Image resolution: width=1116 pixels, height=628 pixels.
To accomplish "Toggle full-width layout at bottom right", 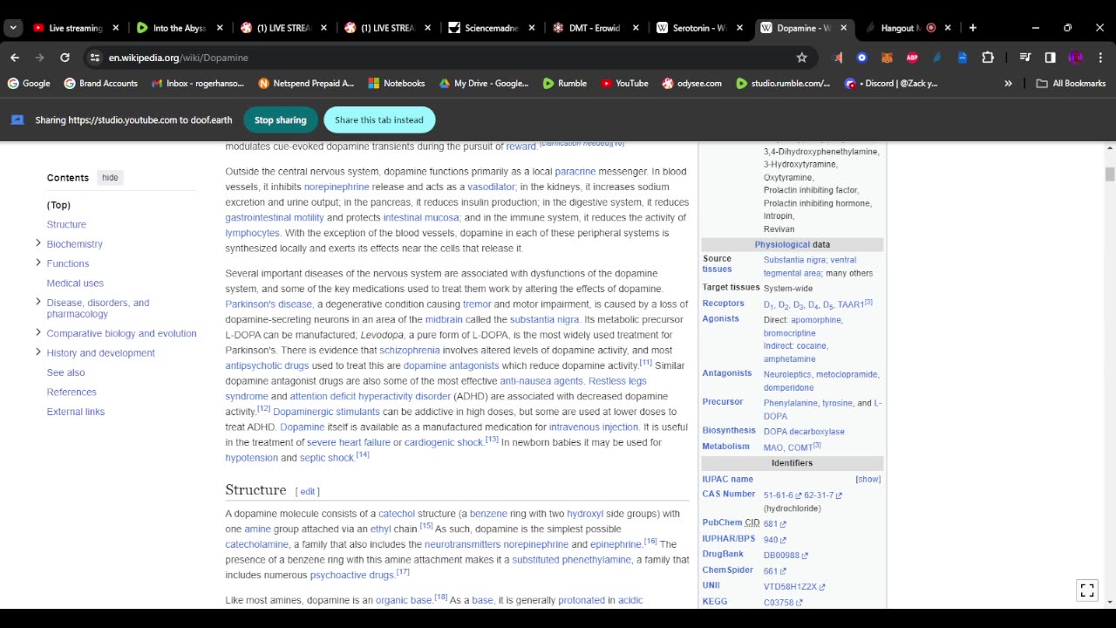I will pos(1087,590).
